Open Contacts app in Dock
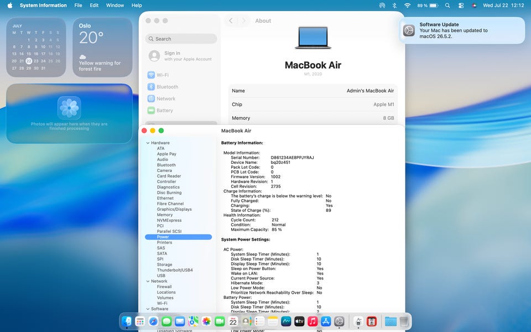This screenshot has width=531, height=332. 246,321
